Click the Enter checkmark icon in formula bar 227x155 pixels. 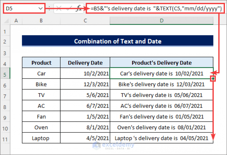pos(69,8)
